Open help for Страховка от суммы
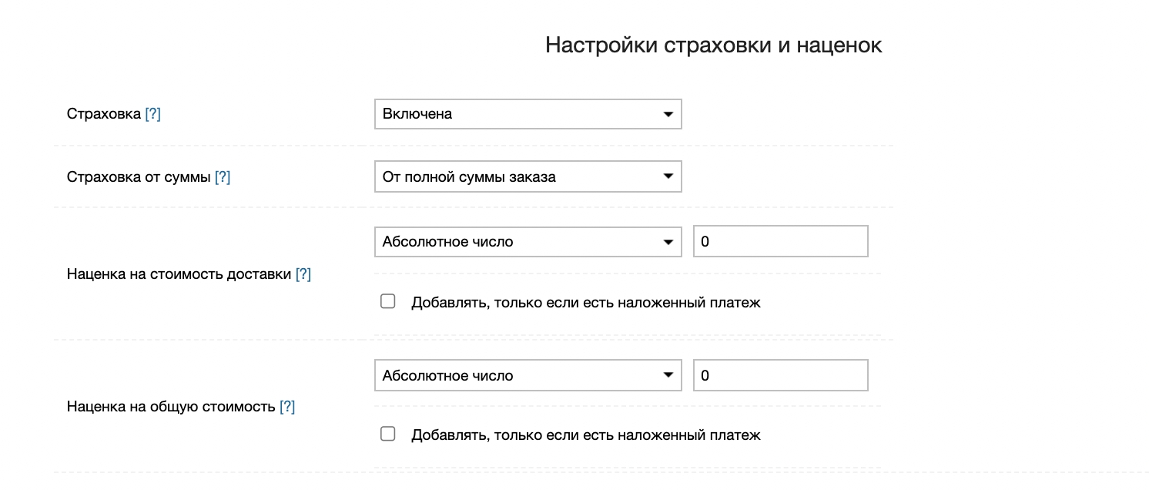This screenshot has height=490, width=1149. [x=223, y=177]
